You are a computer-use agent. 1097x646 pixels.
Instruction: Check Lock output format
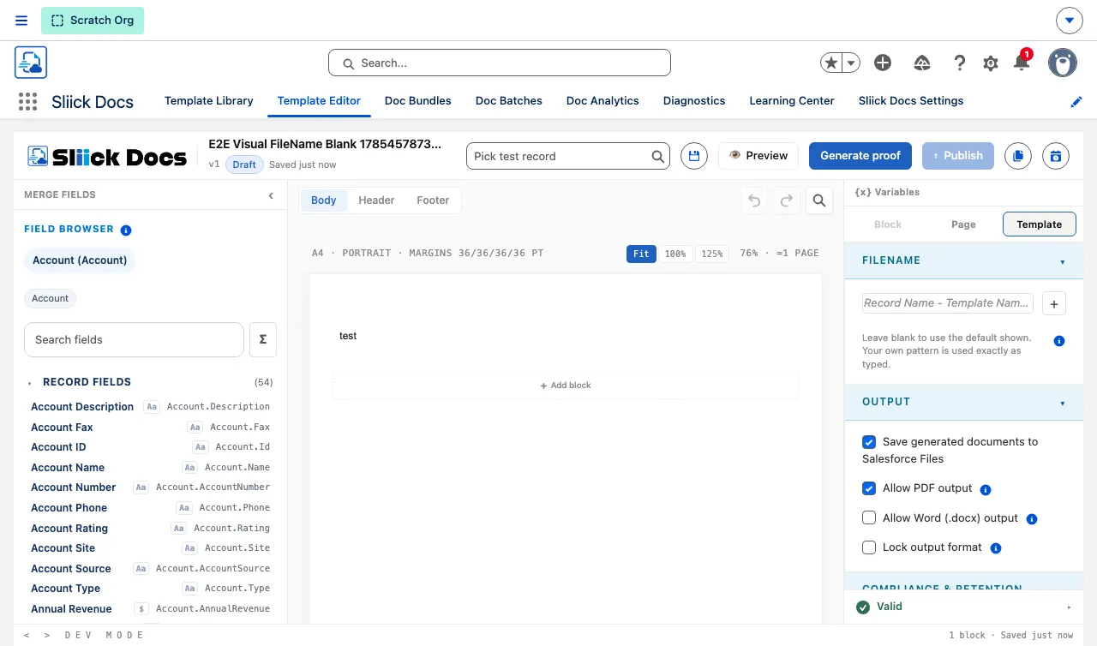click(x=869, y=547)
